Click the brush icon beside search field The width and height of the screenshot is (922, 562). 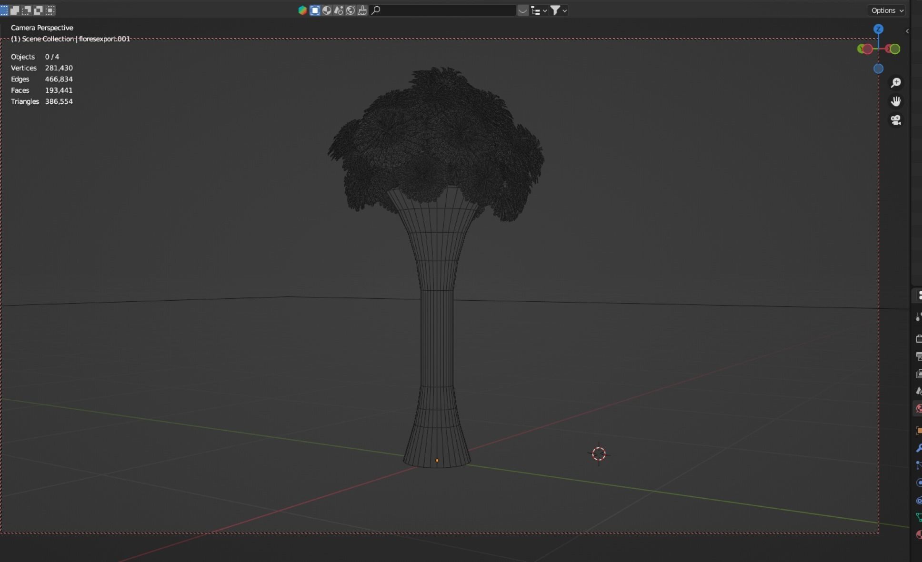(362, 10)
